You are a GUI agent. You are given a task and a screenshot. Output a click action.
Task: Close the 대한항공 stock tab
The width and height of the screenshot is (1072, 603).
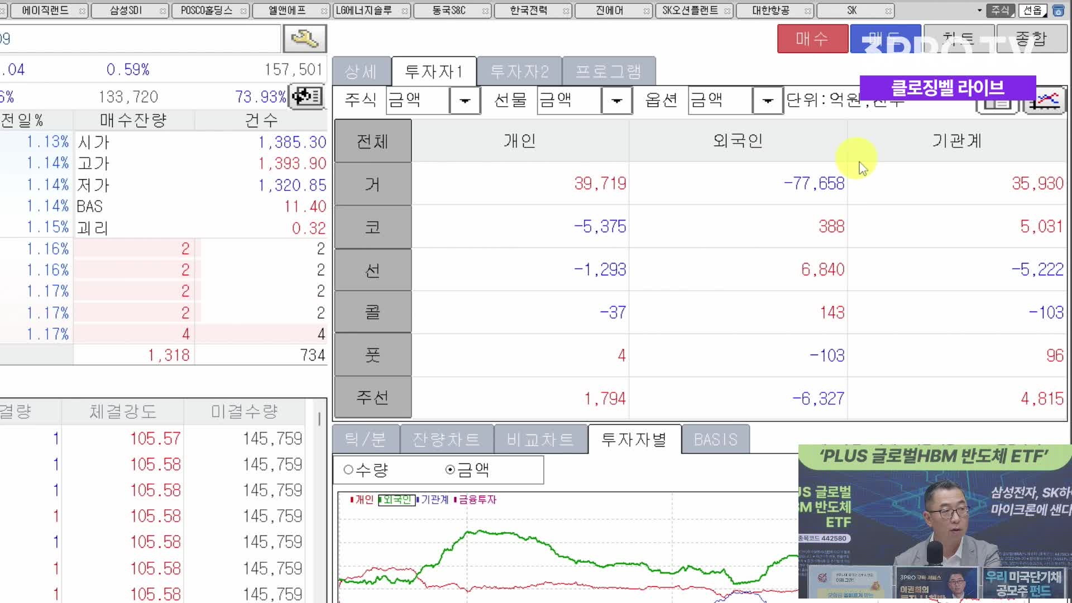click(x=807, y=11)
